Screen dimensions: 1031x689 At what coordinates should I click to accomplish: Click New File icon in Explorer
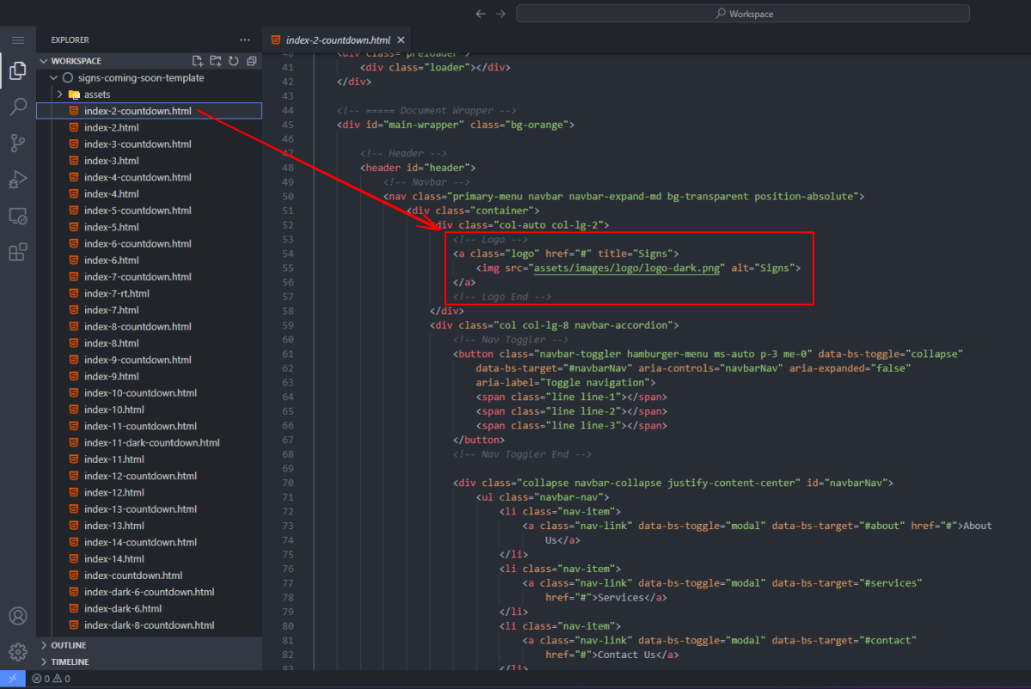point(198,61)
